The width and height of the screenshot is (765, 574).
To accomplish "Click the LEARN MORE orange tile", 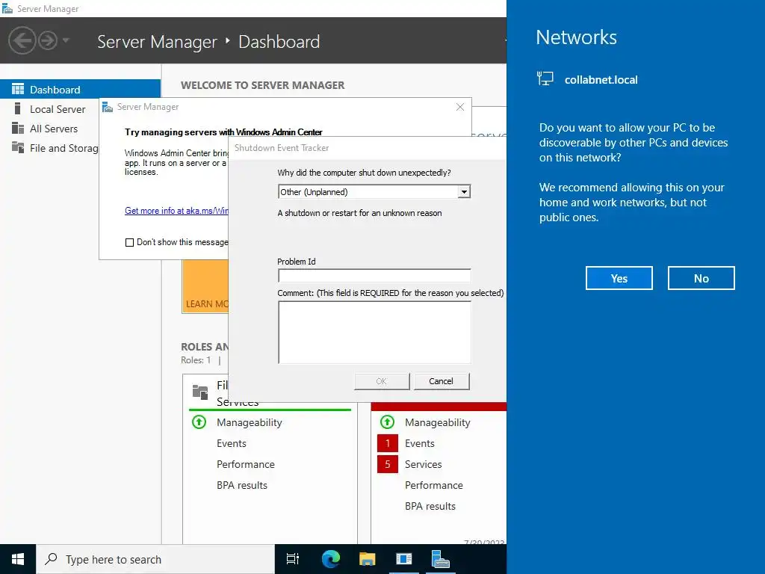I will click(x=205, y=286).
